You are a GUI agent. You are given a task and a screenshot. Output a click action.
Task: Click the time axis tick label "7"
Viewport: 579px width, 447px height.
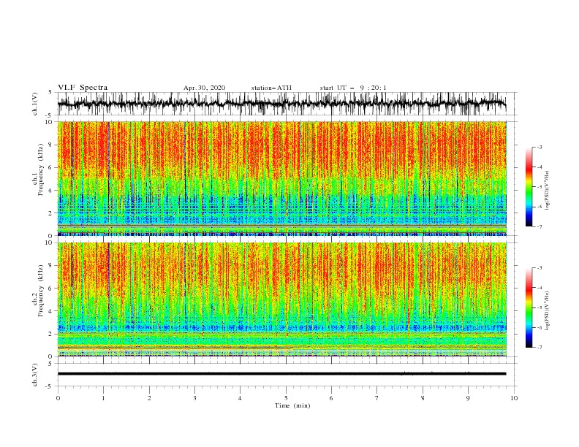click(x=377, y=398)
